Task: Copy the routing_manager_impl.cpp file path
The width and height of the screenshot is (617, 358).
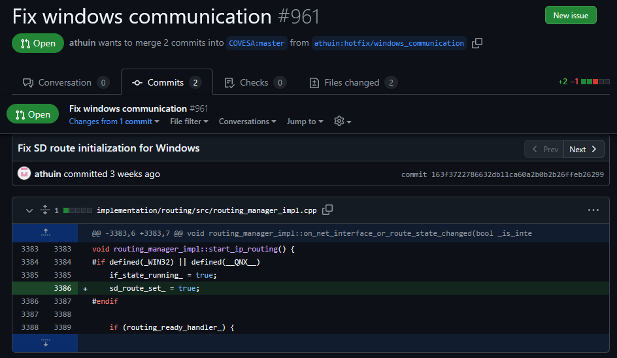Action: tap(328, 210)
